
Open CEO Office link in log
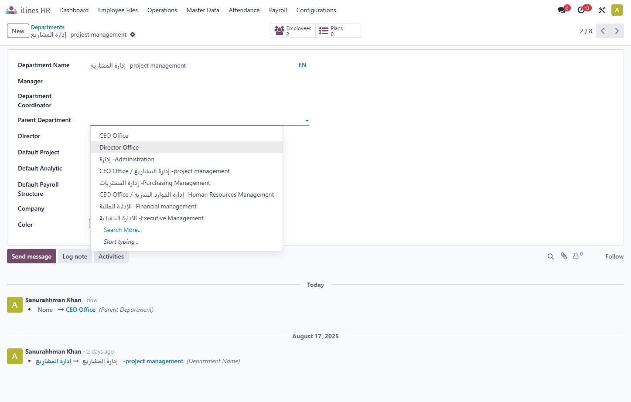pos(81,310)
